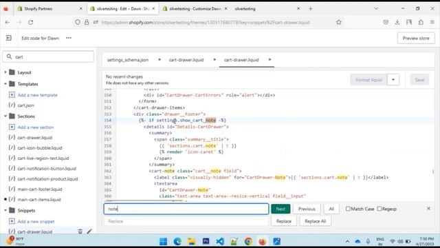
Task: Reload the page with the refresh icon
Action: 30,22
